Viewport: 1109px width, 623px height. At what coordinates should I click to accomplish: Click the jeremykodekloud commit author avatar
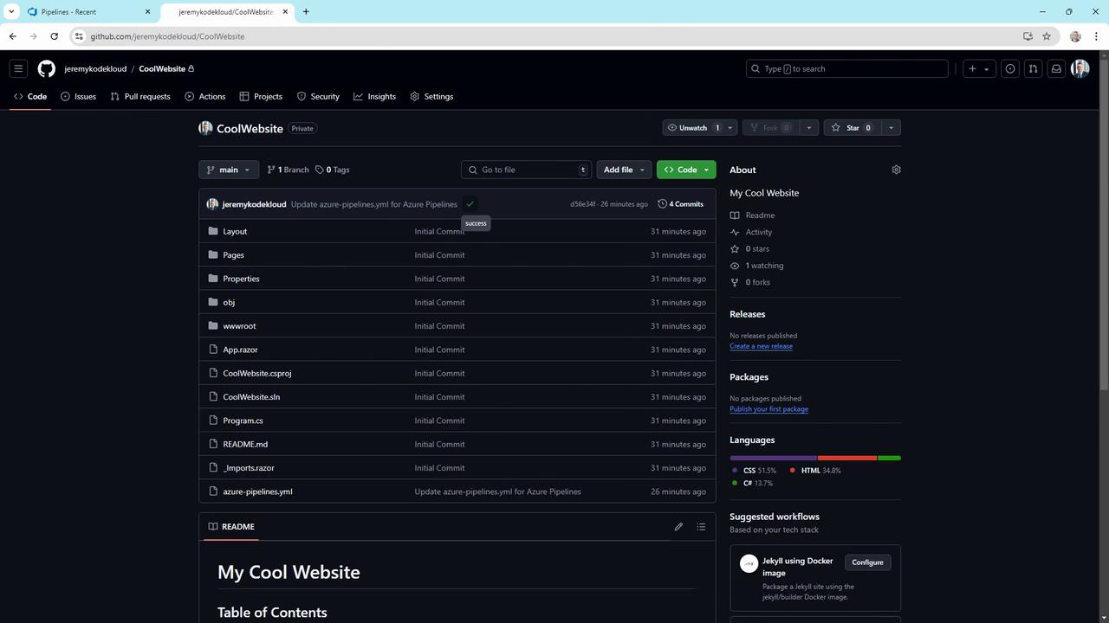coord(212,204)
